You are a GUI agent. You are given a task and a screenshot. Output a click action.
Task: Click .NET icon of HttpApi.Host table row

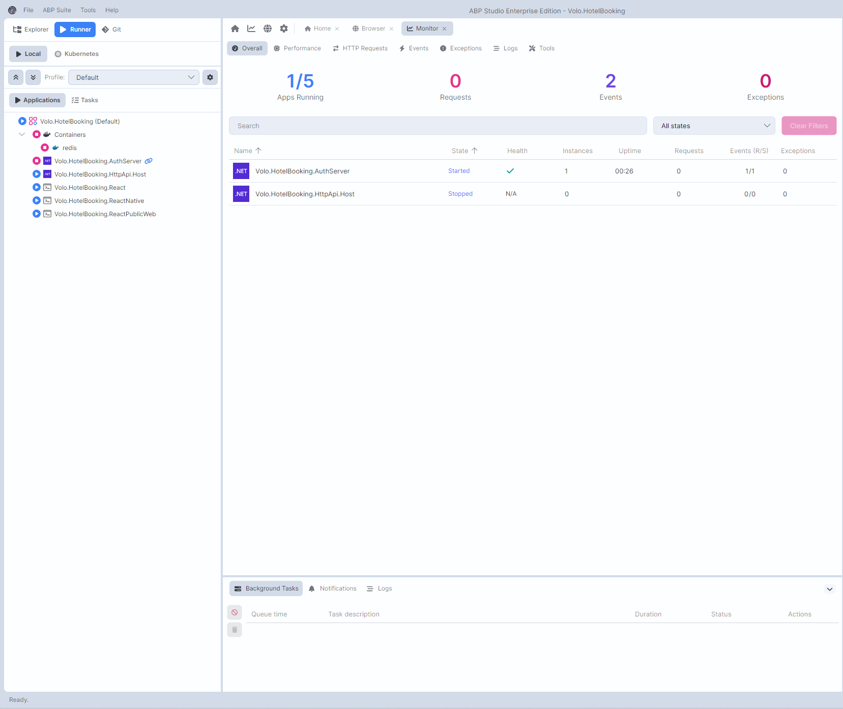[x=241, y=194]
